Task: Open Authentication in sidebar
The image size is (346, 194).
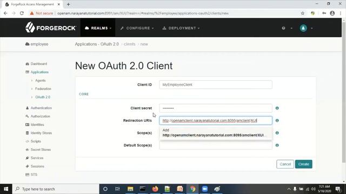Action: point(41,108)
